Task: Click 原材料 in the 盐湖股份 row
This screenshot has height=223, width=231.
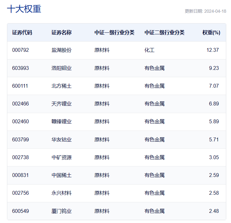Action: 102,50
